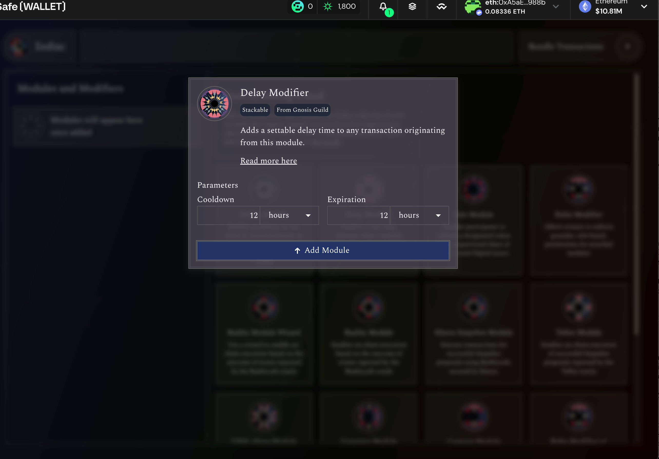Open the Ethereum network selector chevron

pos(644,6)
